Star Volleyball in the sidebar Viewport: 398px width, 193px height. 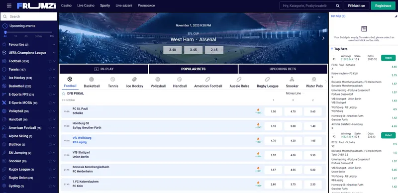(50, 111)
